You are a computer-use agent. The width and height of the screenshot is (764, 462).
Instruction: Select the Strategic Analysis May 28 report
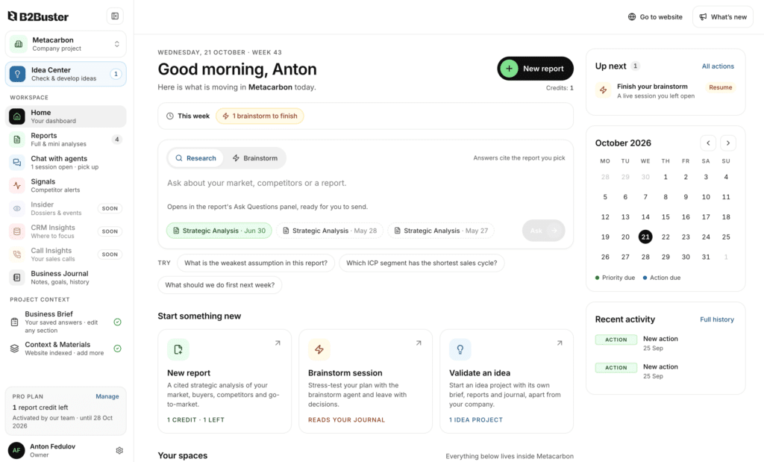point(330,231)
